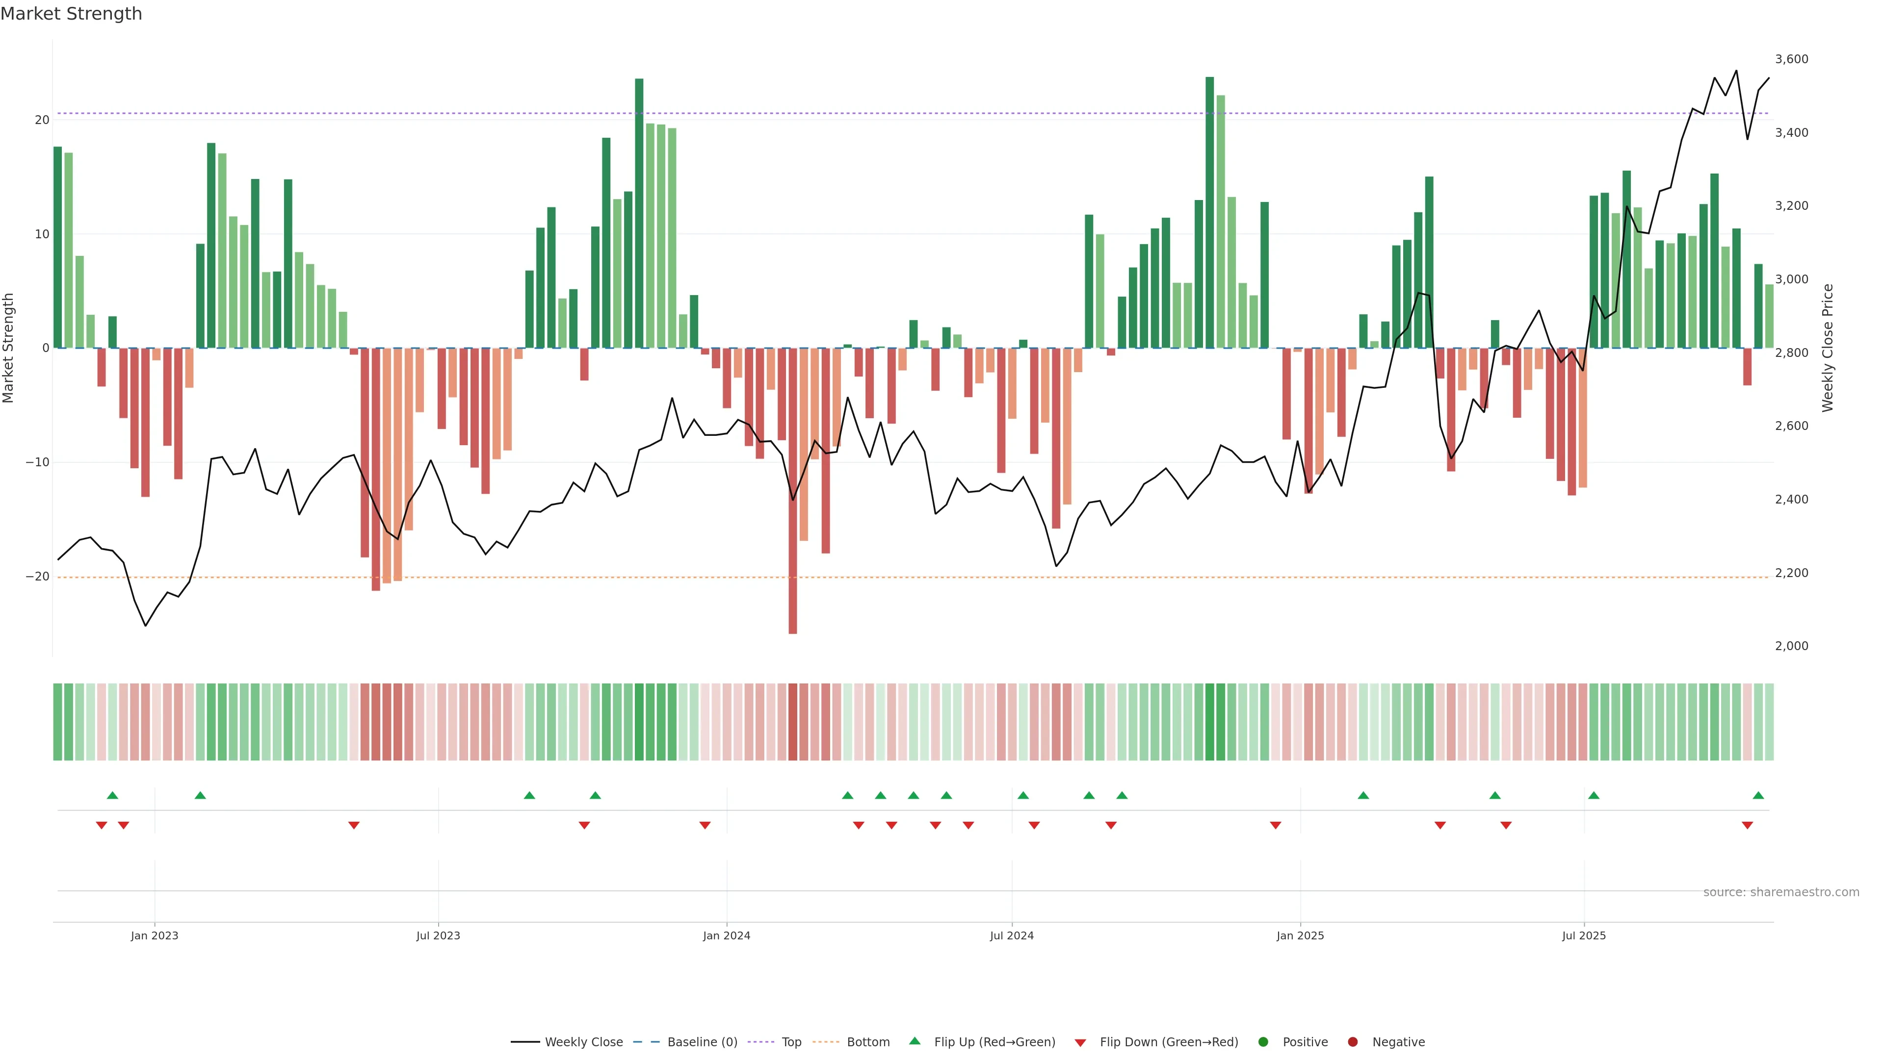Click the 3,600 right axis tick label

[1791, 59]
